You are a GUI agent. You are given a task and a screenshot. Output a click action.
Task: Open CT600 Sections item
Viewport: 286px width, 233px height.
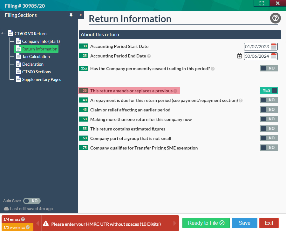[37, 72]
